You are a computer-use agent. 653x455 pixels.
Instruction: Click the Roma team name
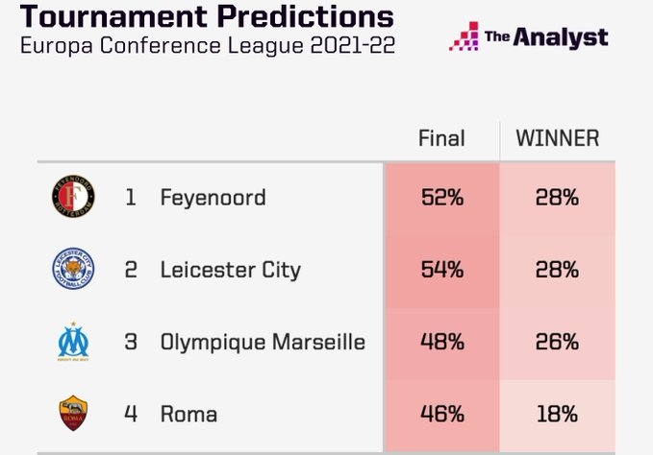(x=188, y=415)
